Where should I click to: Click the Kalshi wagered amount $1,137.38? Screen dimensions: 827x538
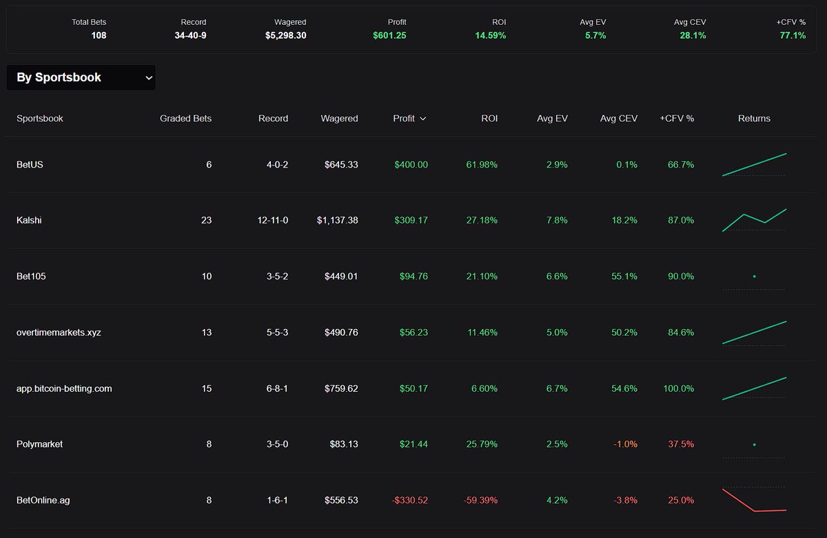[338, 221]
